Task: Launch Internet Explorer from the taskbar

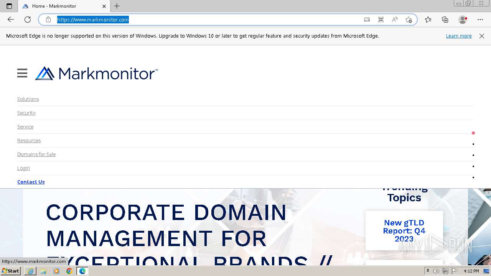Action: point(30,271)
